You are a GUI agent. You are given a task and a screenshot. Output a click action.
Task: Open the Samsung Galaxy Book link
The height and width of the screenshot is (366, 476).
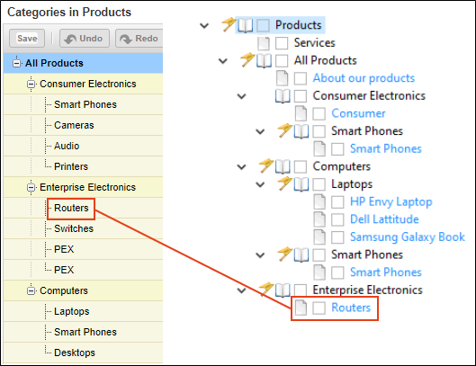(408, 237)
